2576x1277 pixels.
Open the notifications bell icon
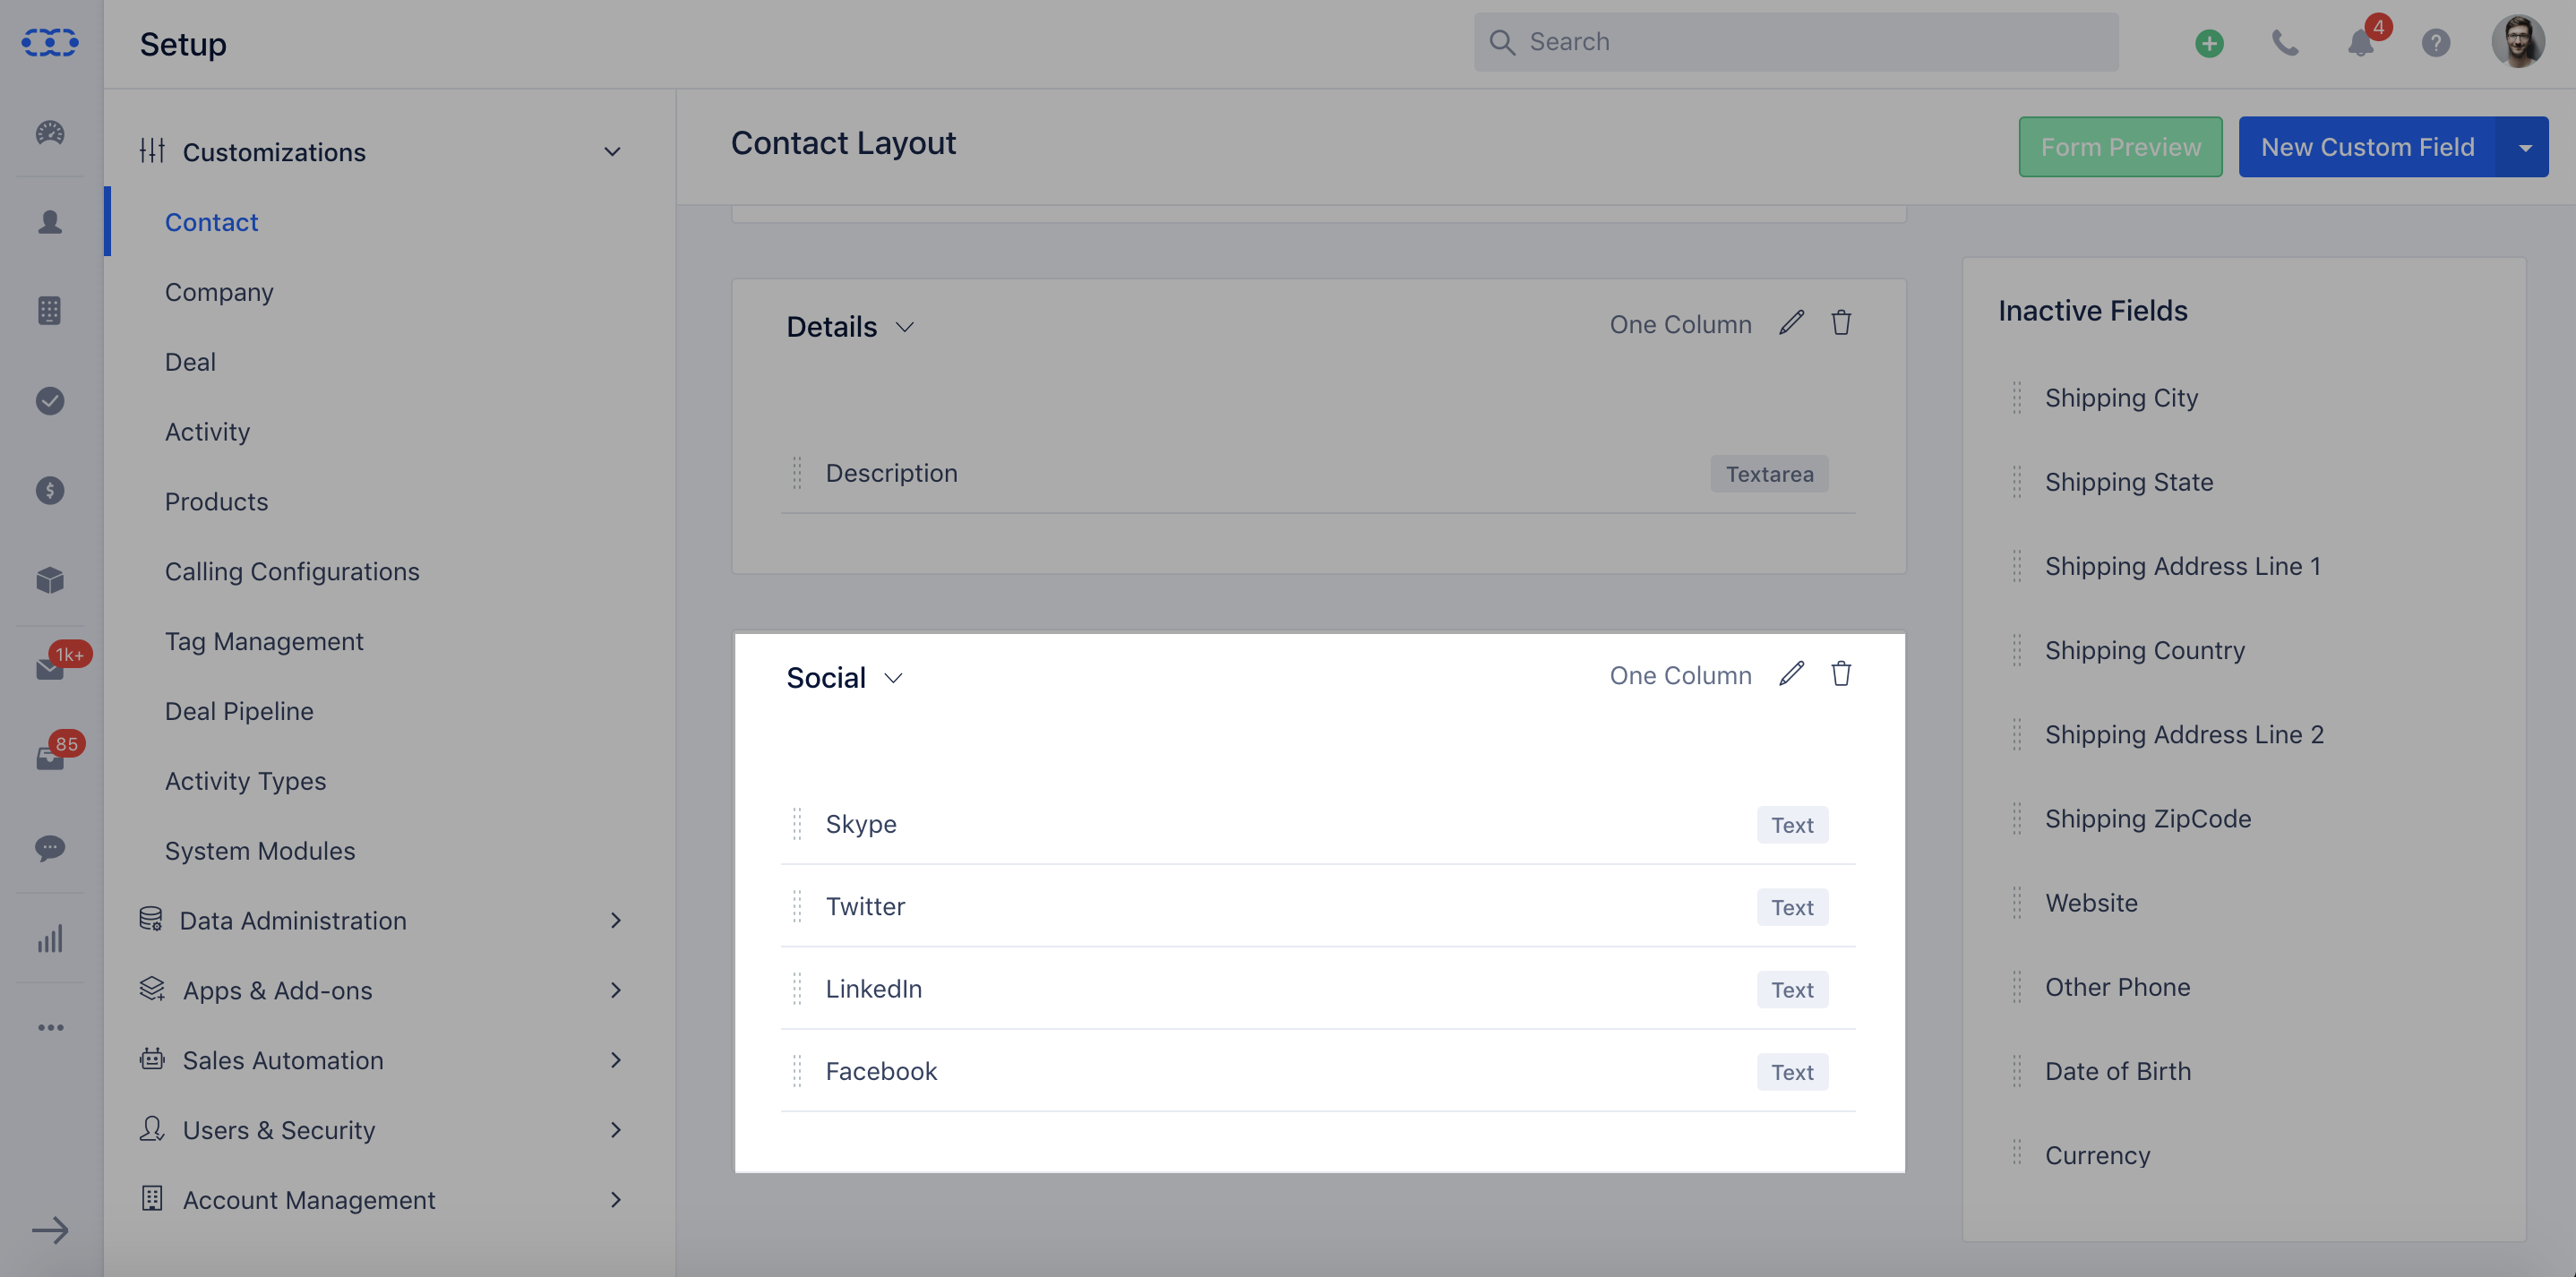pyautogui.click(x=2361, y=43)
